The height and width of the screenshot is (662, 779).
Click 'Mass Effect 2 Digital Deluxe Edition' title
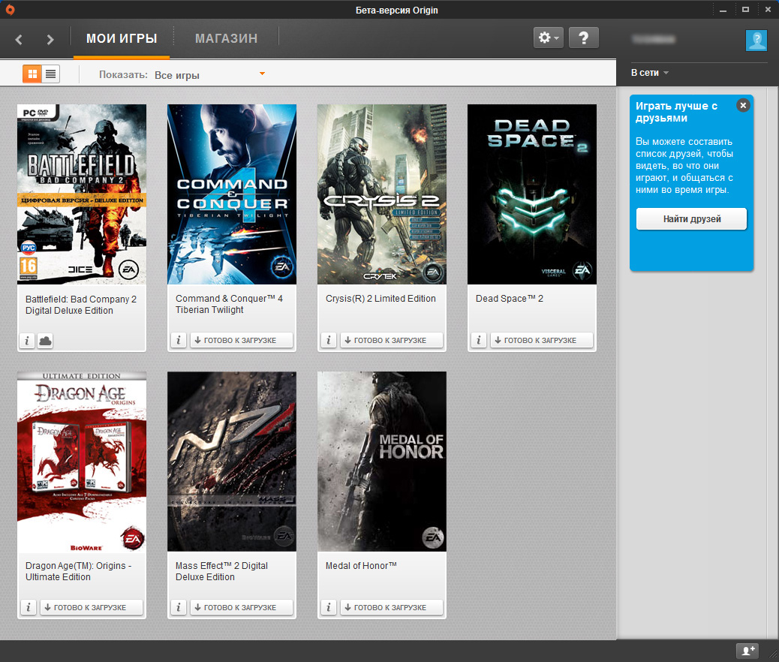[x=221, y=571]
